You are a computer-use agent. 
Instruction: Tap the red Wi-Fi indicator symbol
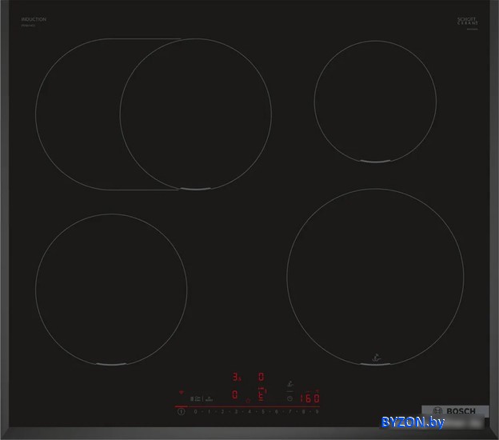[182, 392]
